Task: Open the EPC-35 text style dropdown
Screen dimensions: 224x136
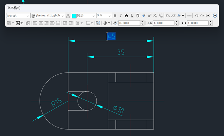Action: click(x=18, y=16)
